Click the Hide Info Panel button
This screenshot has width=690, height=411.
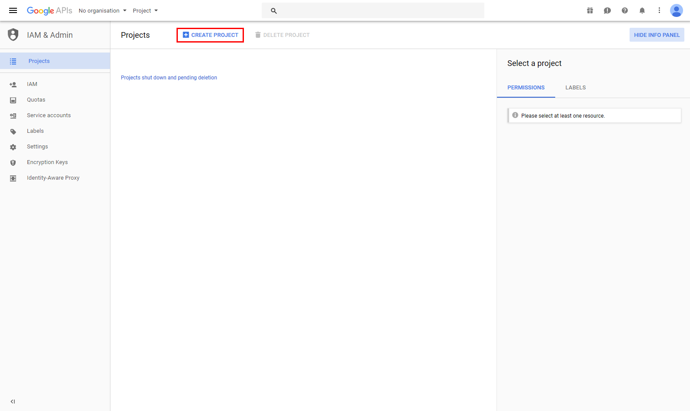point(657,35)
